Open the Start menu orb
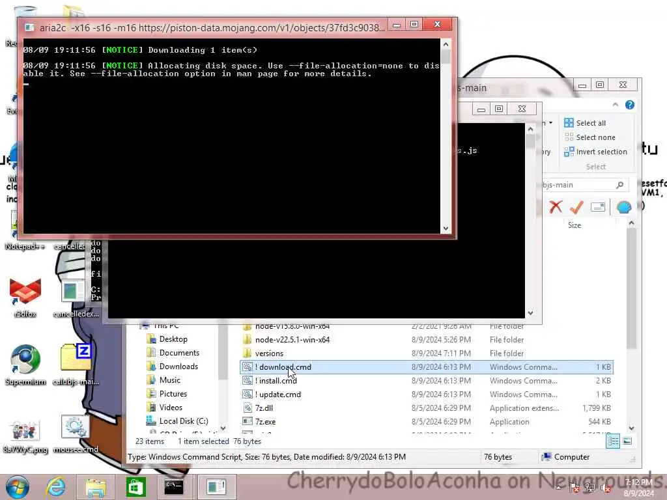This screenshot has width=667, height=500. [18, 487]
